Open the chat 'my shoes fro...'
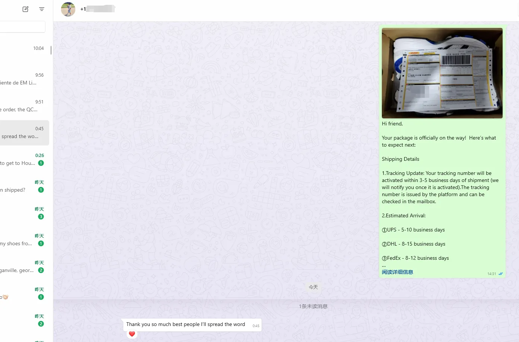Screen dimensions: 519x342 (25, 240)
